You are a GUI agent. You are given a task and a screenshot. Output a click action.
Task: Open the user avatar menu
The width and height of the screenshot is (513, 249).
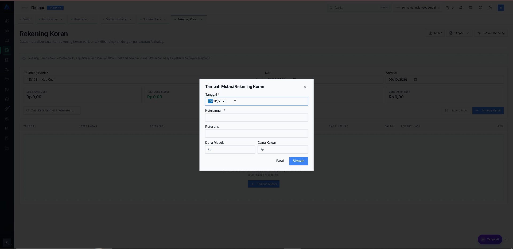pos(501,8)
